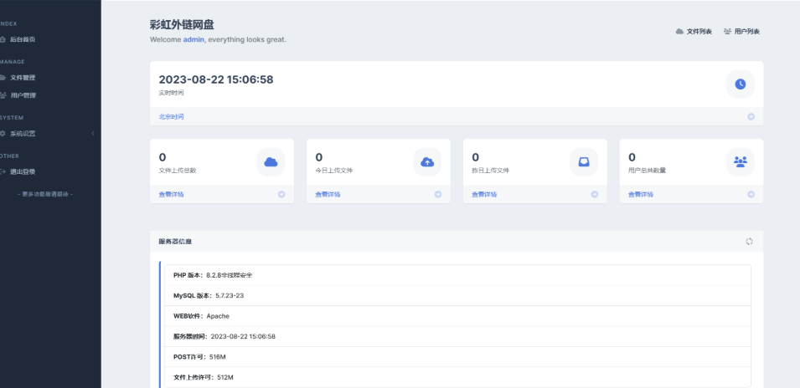Screen dimensions: 800x388
Task: Click the 2023-08-22 15:06:58 live time heading
Action: point(216,79)
